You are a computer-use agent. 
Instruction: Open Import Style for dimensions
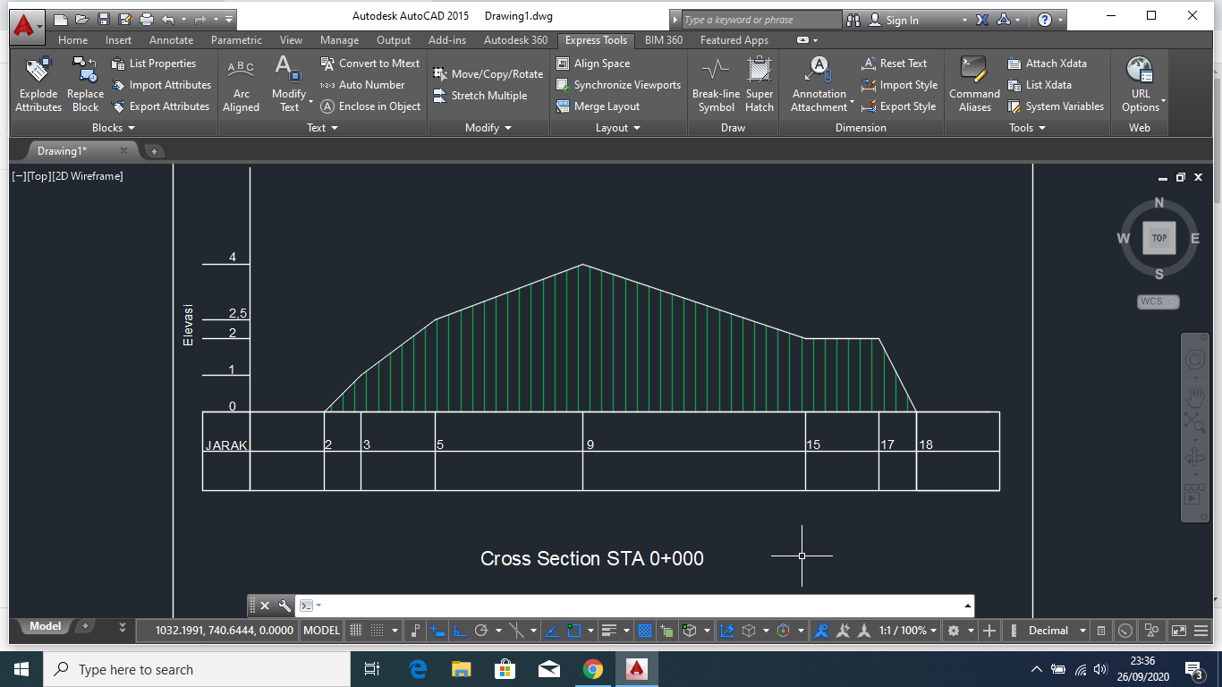(x=899, y=85)
